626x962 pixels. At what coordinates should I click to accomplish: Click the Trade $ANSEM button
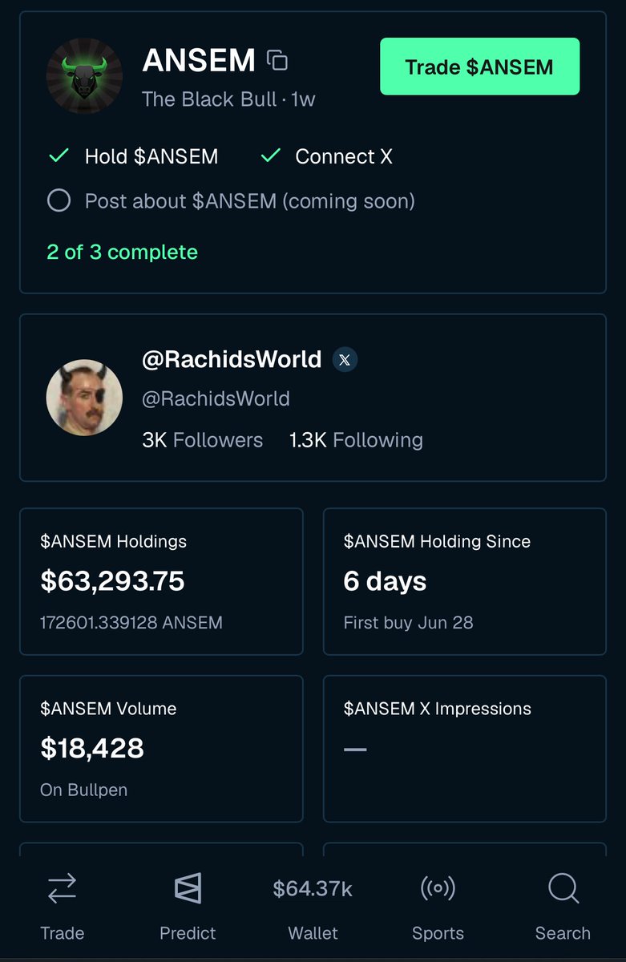(479, 67)
